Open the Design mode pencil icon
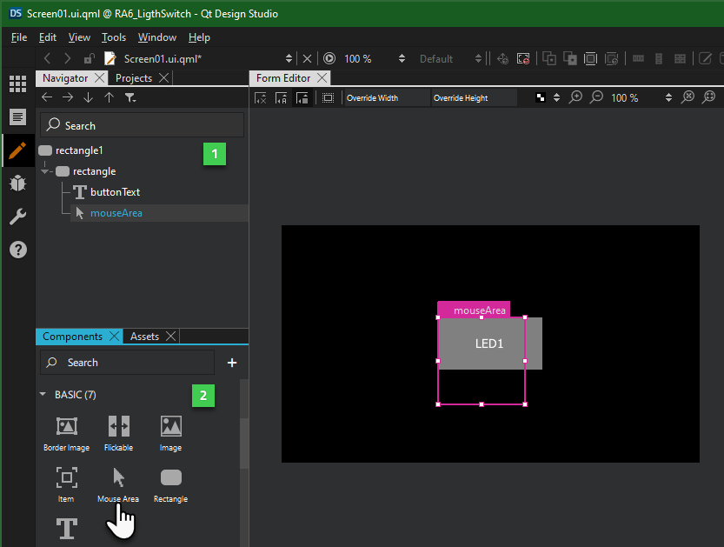Image resolution: width=724 pixels, height=547 pixels. click(x=17, y=150)
